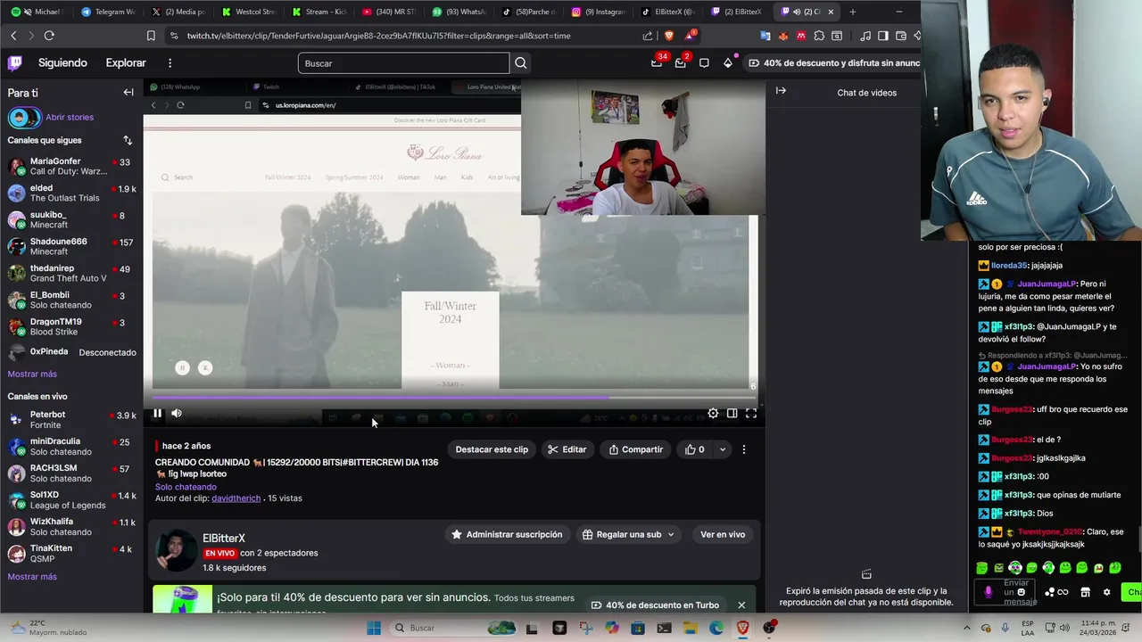Open chat settings gear in stream chat
This screenshot has width=1142, height=642.
click(x=1107, y=592)
